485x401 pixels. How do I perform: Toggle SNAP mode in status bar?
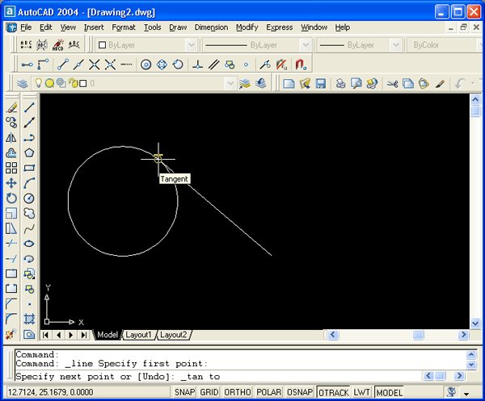[x=185, y=393]
